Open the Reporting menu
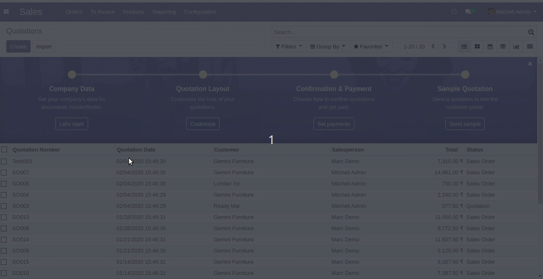543x279 pixels. tap(164, 12)
